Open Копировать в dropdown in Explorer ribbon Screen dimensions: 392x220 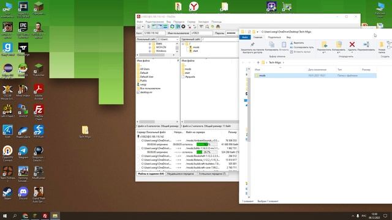click(339, 53)
